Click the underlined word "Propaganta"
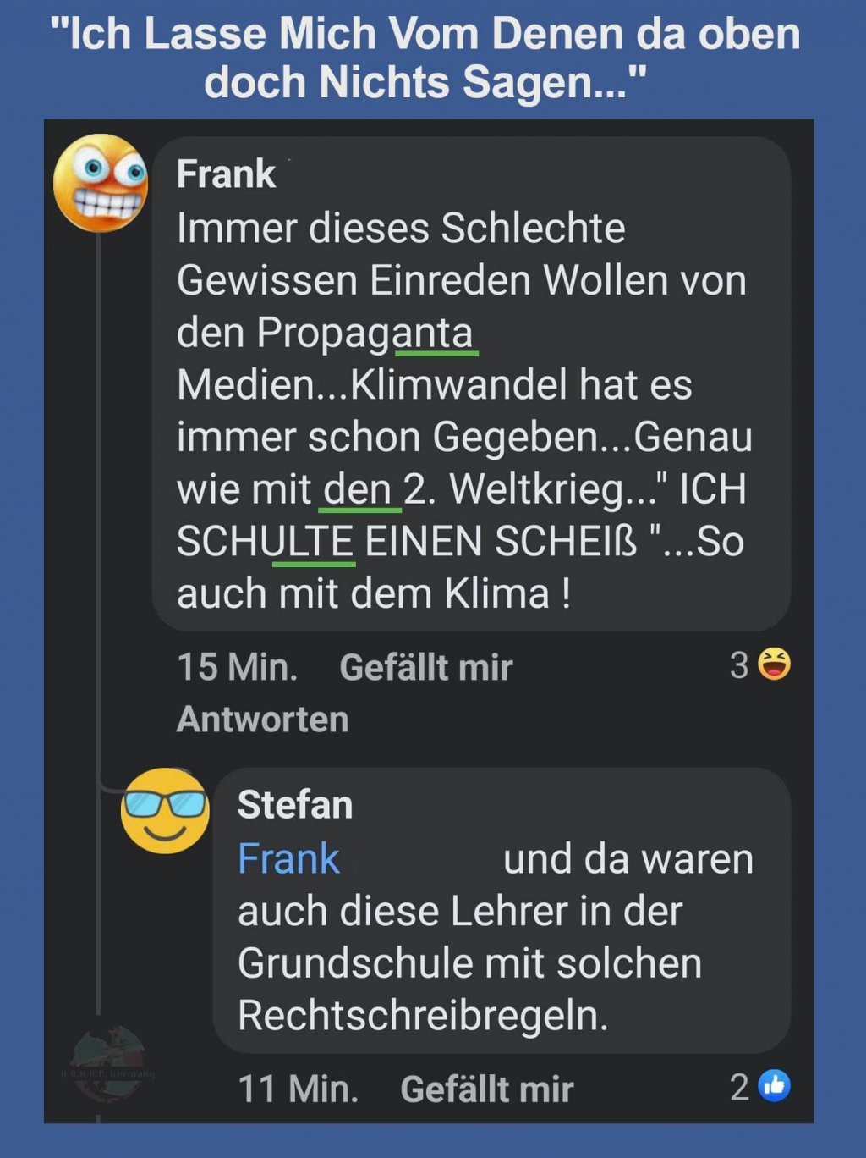 click(364, 332)
